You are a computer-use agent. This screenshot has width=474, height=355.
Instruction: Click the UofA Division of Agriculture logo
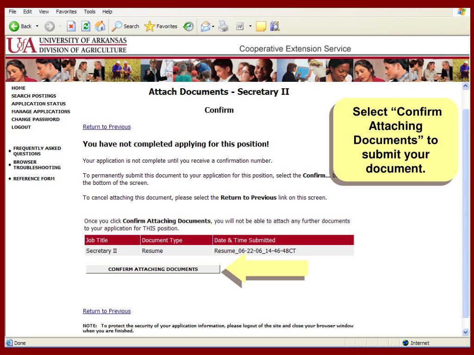pyautogui.click(x=67, y=45)
